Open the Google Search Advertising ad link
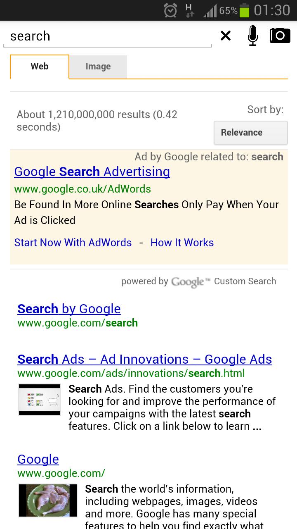The image size is (297, 529). (92, 172)
